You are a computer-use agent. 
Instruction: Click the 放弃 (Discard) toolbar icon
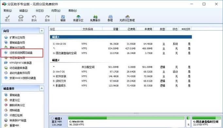coord(21,18)
